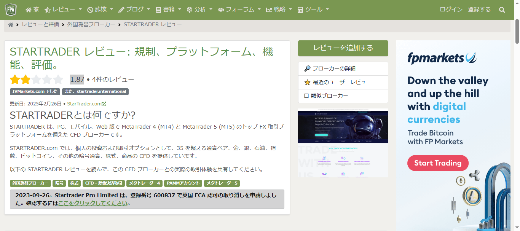The width and height of the screenshot is (520, 231).
Task: Open the STARTRADER website screenshot thumbnail
Action: (x=343, y=144)
